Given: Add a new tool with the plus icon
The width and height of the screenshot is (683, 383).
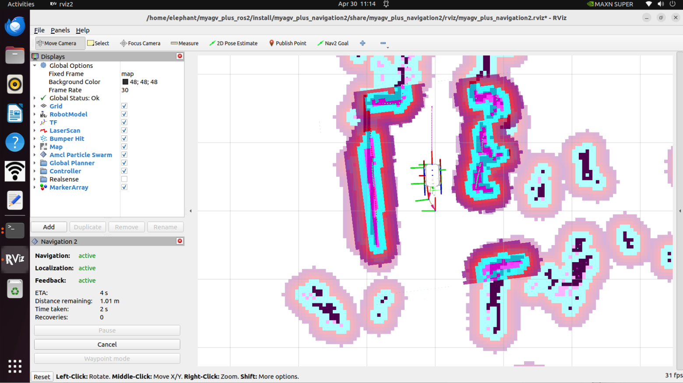Looking at the screenshot, I should [x=363, y=43].
